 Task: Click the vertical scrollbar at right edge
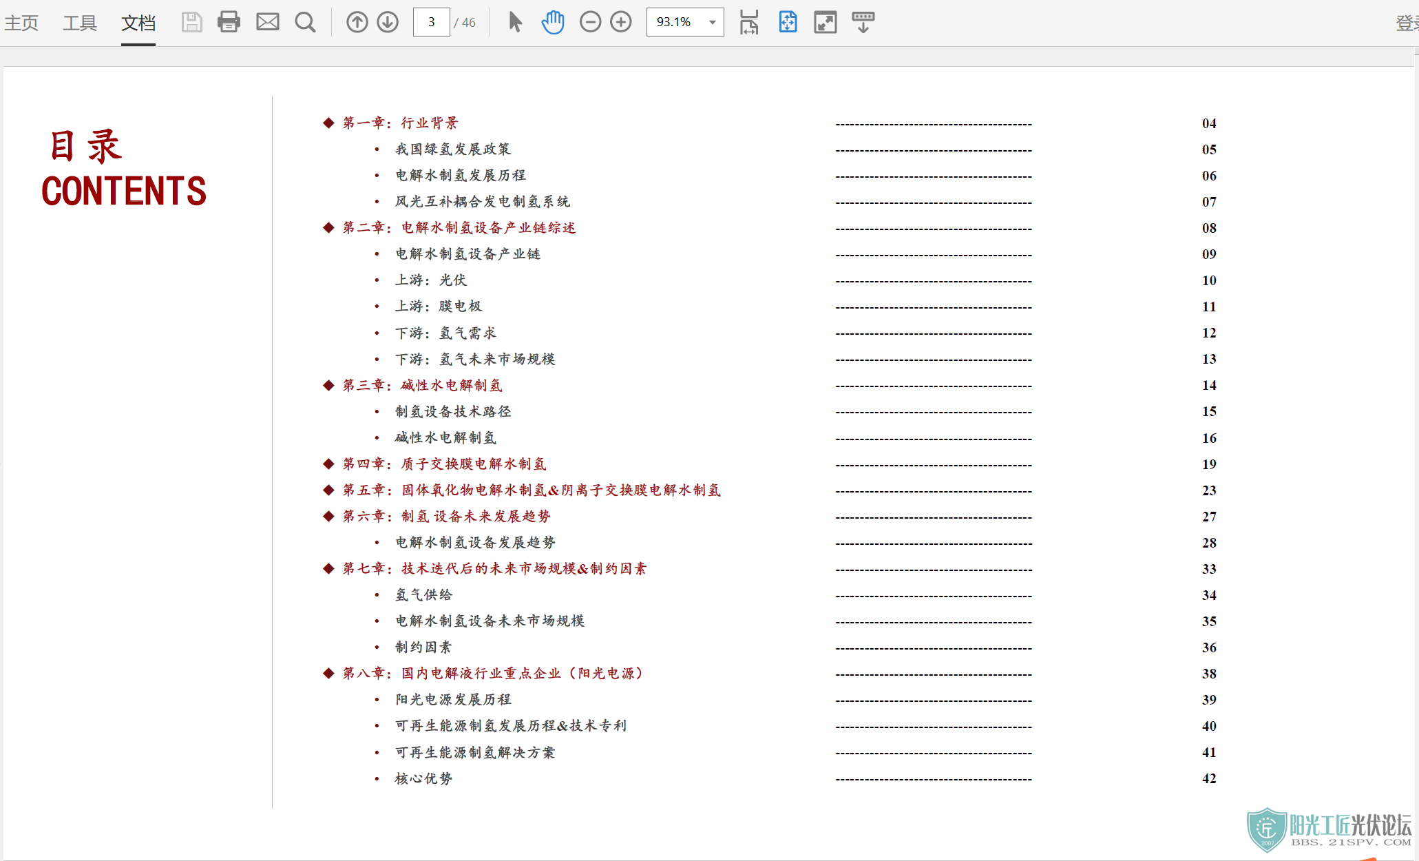coord(1416,455)
